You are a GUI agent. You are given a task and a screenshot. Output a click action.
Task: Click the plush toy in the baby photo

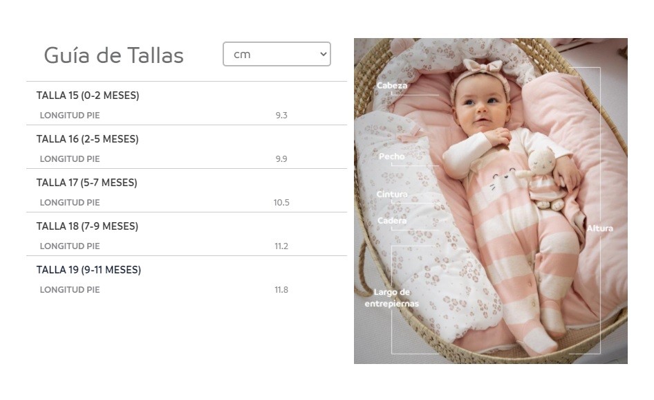coord(544,178)
